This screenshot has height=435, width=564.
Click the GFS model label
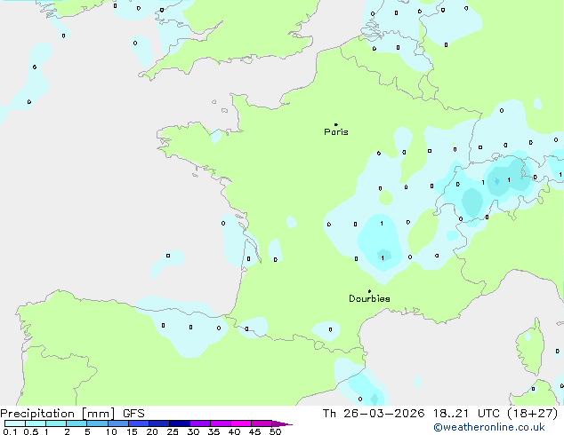133,414
